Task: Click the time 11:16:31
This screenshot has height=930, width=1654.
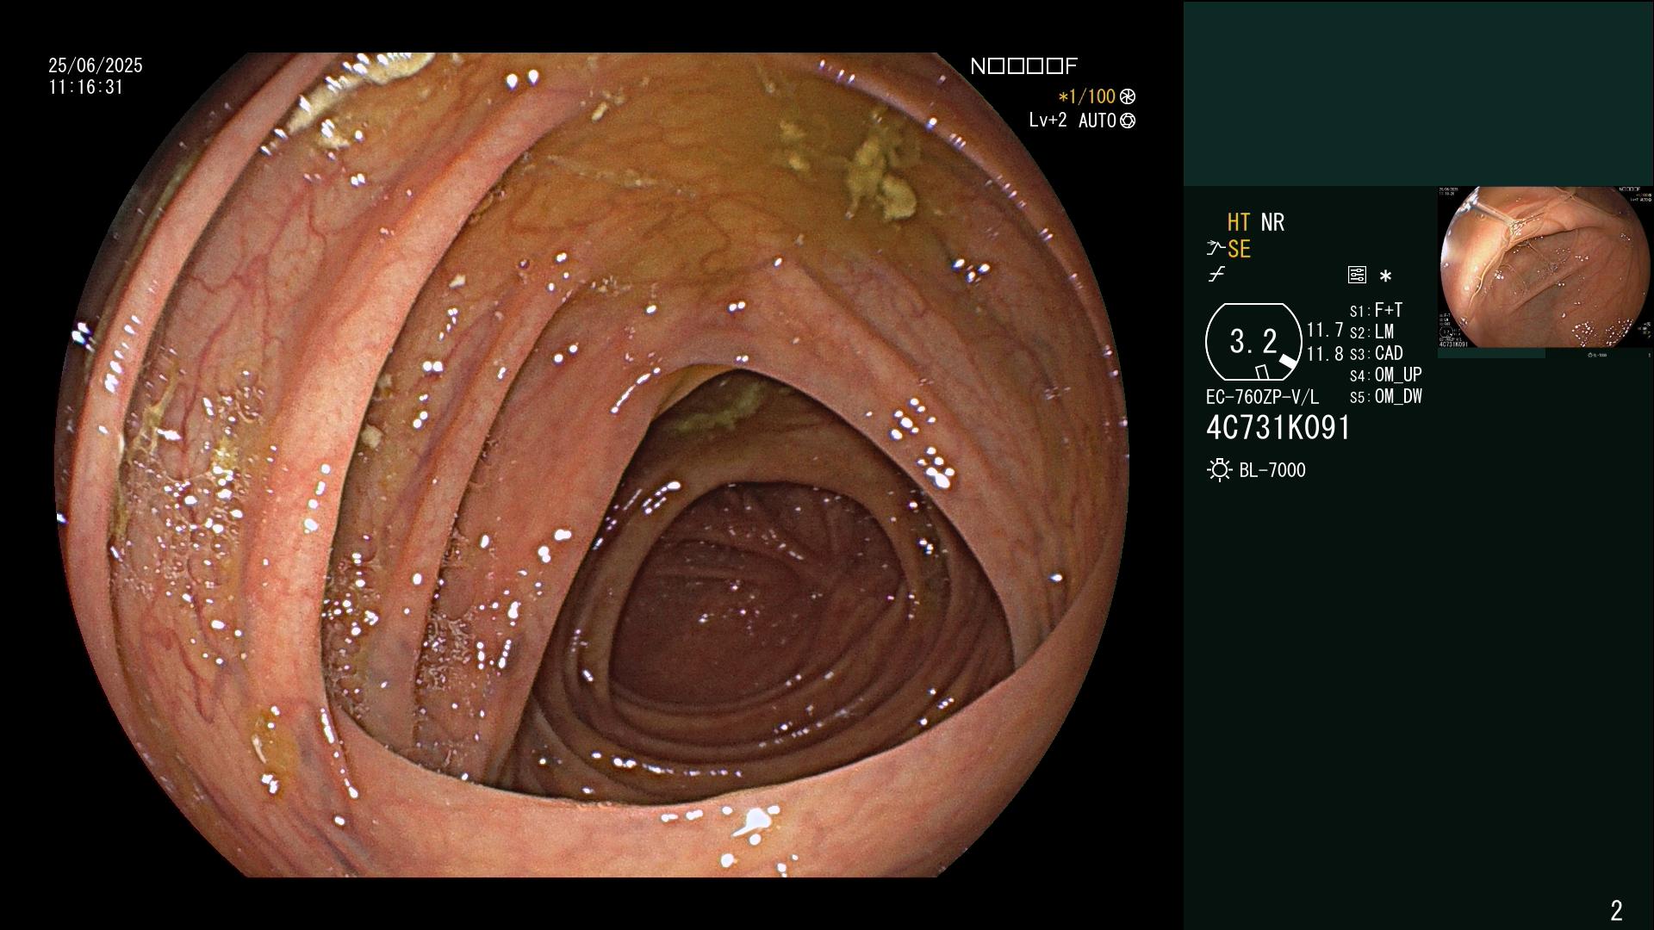Action: [x=86, y=87]
